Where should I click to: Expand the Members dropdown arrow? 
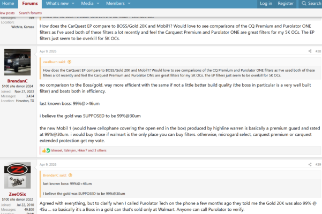tap(129, 4)
